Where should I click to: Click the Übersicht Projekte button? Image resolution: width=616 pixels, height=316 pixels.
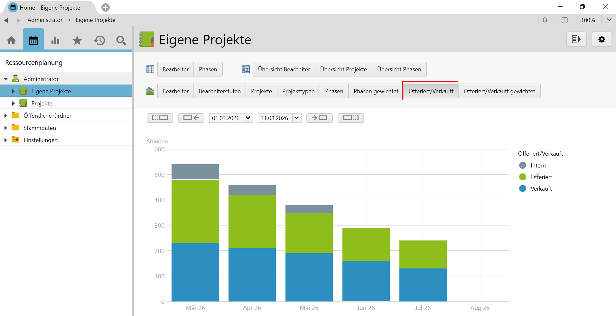343,69
